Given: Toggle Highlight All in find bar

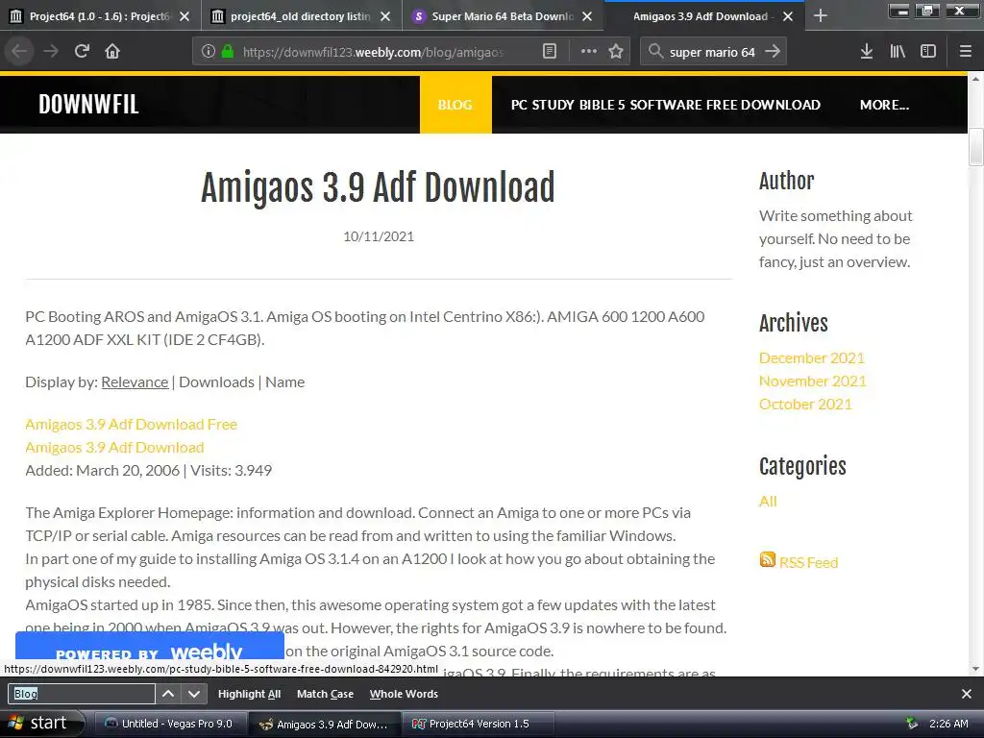Looking at the screenshot, I should [x=249, y=694].
